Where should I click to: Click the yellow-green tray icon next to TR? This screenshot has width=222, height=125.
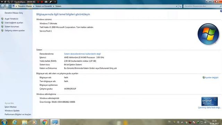click(174, 122)
